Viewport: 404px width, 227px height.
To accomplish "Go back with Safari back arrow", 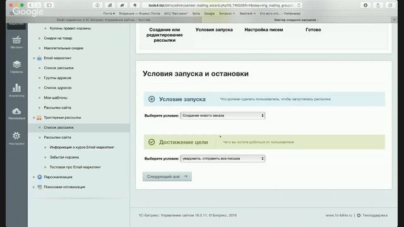I will point(30,5).
